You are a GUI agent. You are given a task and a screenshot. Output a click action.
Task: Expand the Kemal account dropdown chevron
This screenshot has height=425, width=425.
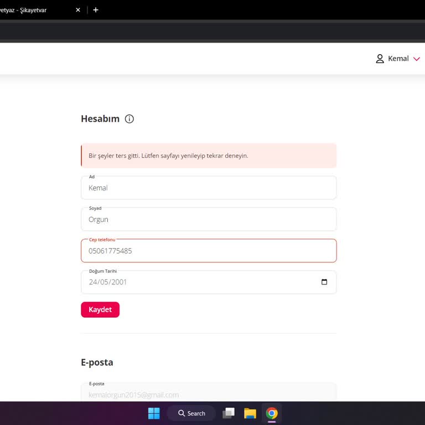coord(416,59)
